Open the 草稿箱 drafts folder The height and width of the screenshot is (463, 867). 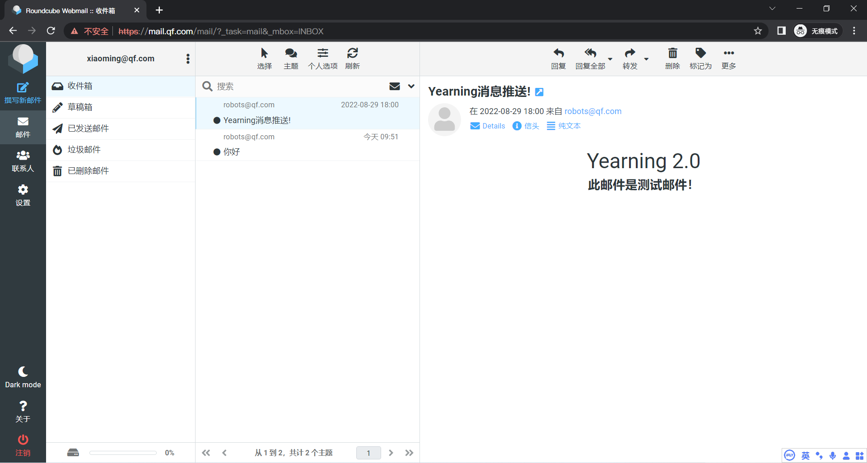[x=121, y=107]
